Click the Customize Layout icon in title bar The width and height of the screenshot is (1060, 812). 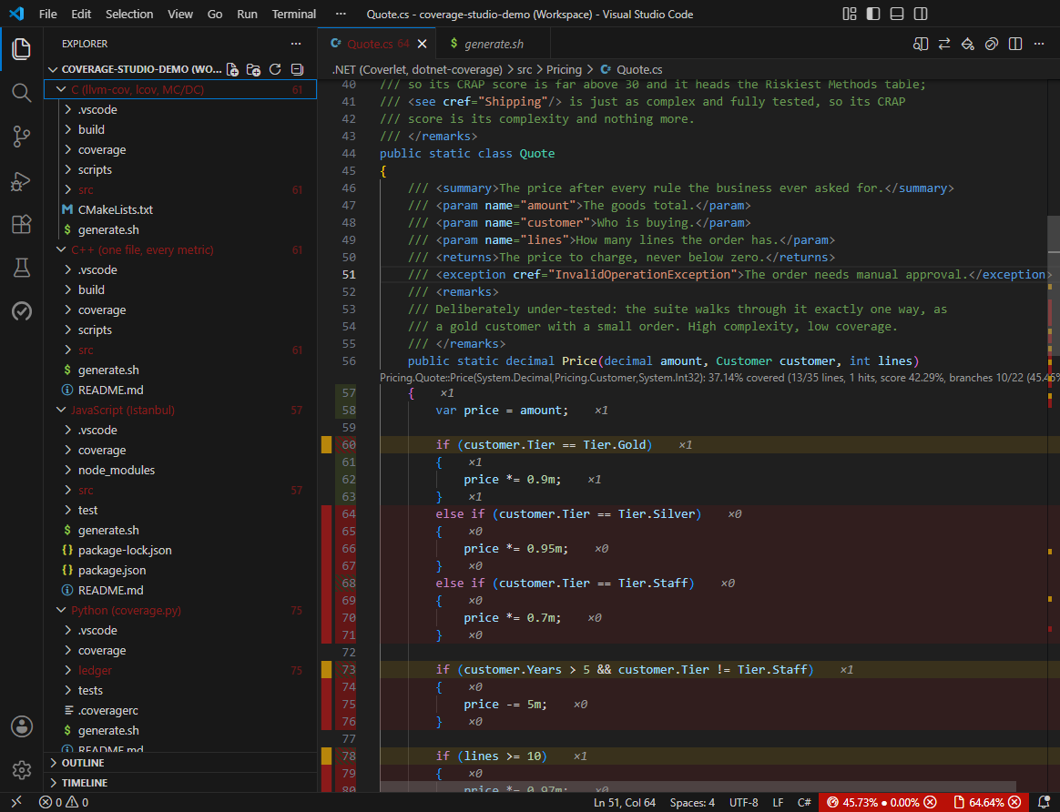(x=850, y=15)
